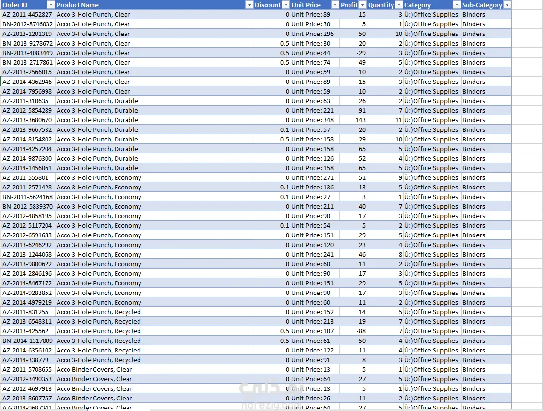Select Product Name for order AZ-2011-831255
The height and width of the screenshot is (411, 543).
pyautogui.click(x=154, y=312)
